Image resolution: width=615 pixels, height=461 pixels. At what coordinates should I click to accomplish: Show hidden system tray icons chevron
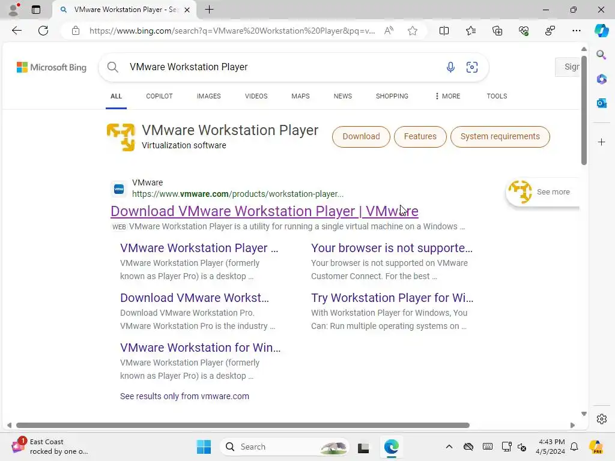(x=449, y=447)
